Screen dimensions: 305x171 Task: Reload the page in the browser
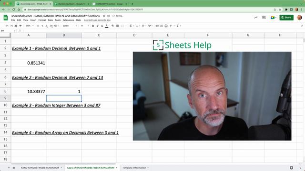tap(14, 9)
